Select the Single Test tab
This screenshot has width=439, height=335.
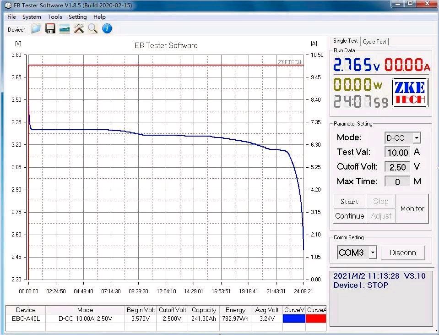(x=346, y=41)
